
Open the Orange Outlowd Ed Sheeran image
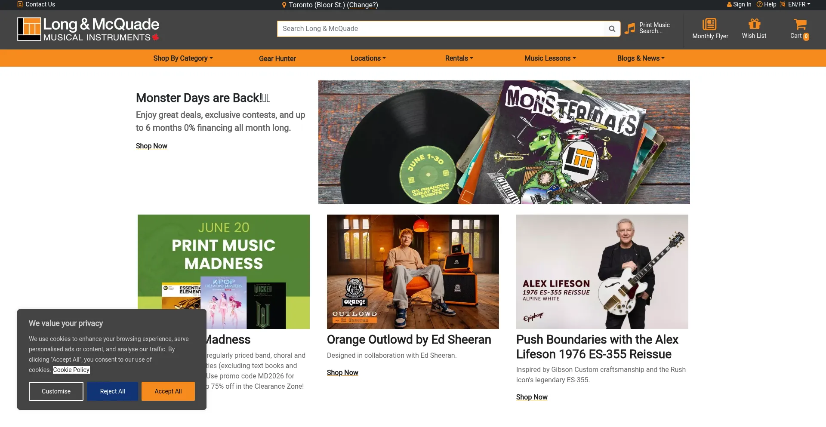point(413,272)
